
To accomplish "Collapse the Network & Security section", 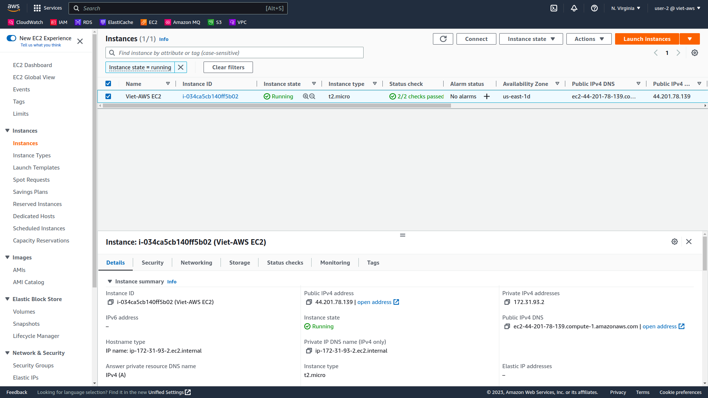I will [x=7, y=353].
